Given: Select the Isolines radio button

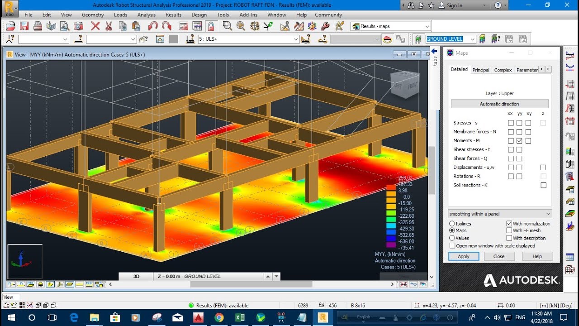Looking at the screenshot, I should click(452, 224).
